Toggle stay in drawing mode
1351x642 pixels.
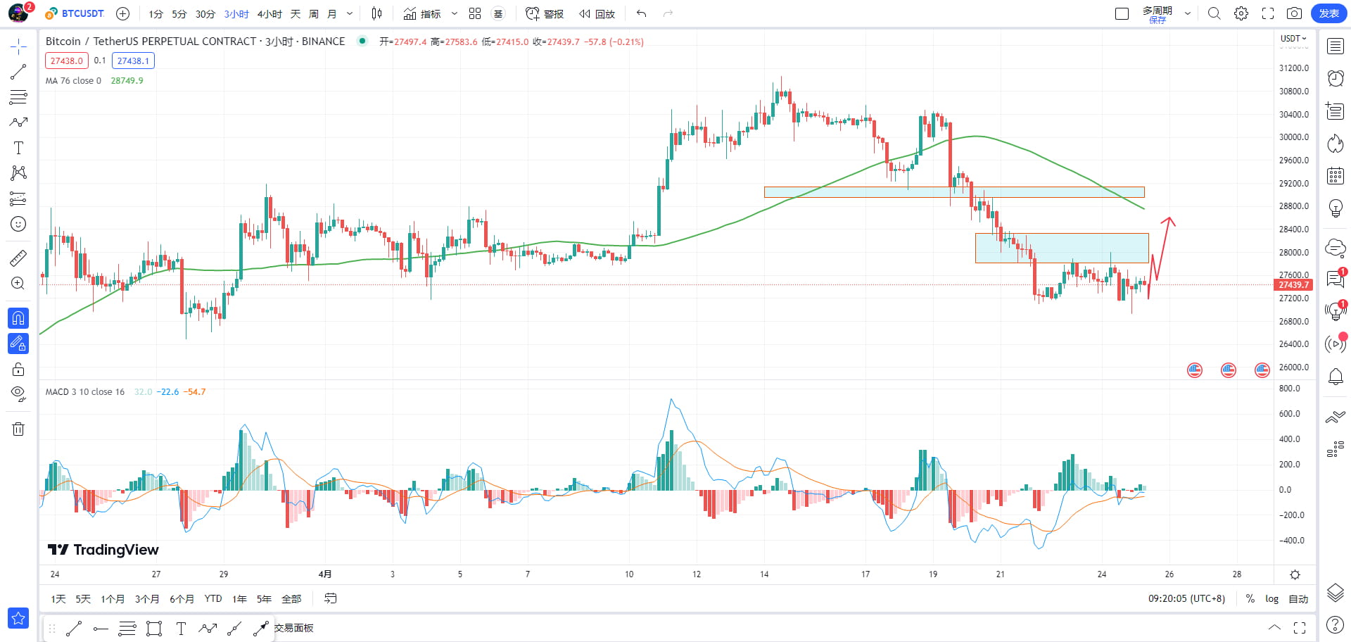[x=18, y=344]
